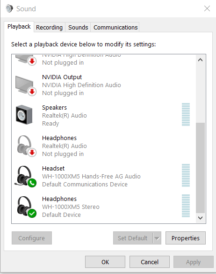Image resolution: width=216 pixels, height=274 pixels.
Task: Click the scroll down arrow of device list
Action: 200,218
